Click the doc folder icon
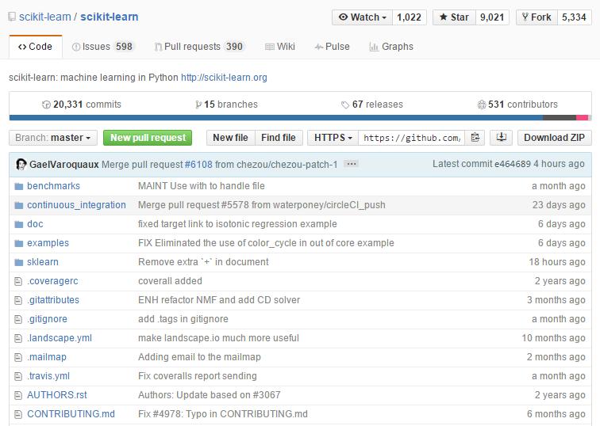The width and height of the screenshot is (600, 426). point(19,224)
